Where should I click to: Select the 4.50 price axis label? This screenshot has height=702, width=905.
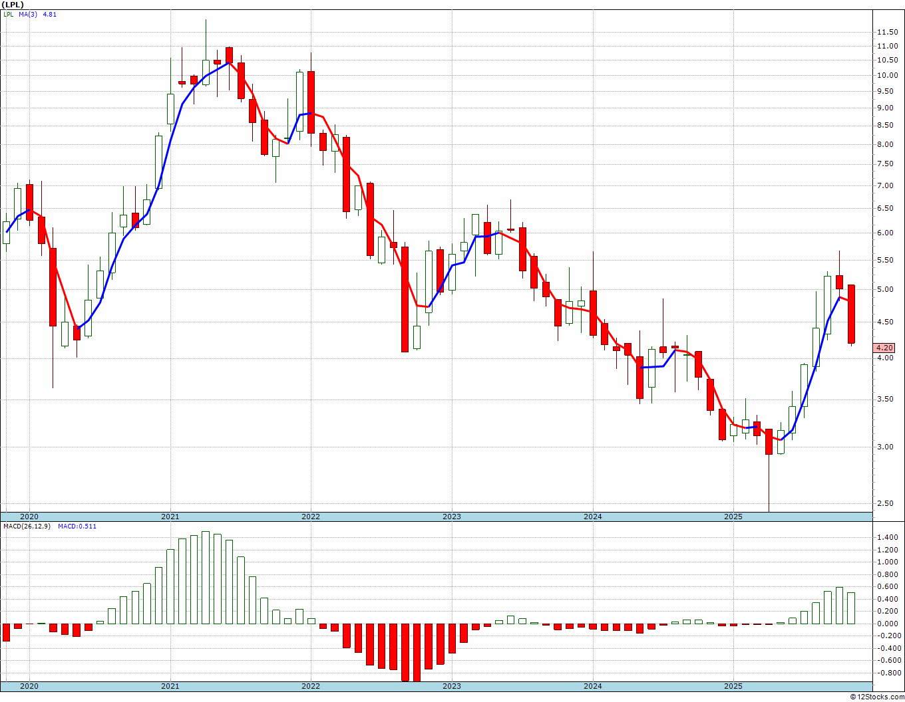[885, 322]
